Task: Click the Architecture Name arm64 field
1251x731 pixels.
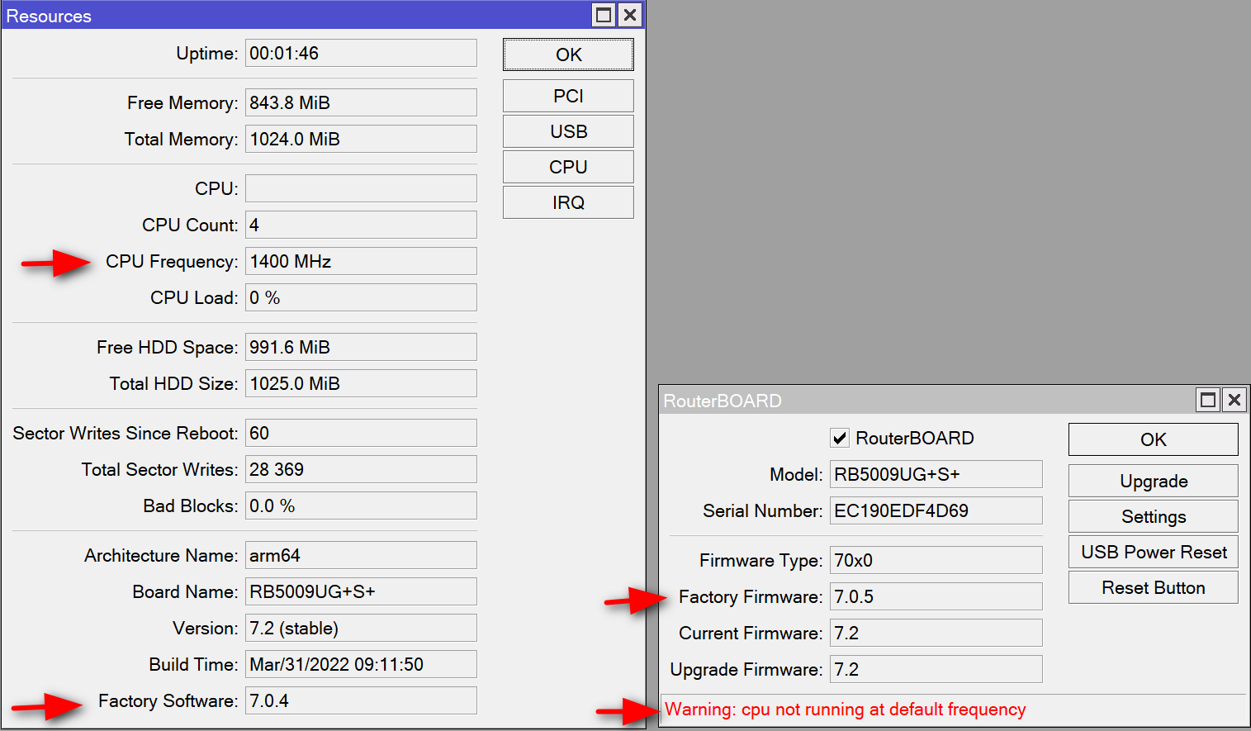Action: coord(361,555)
